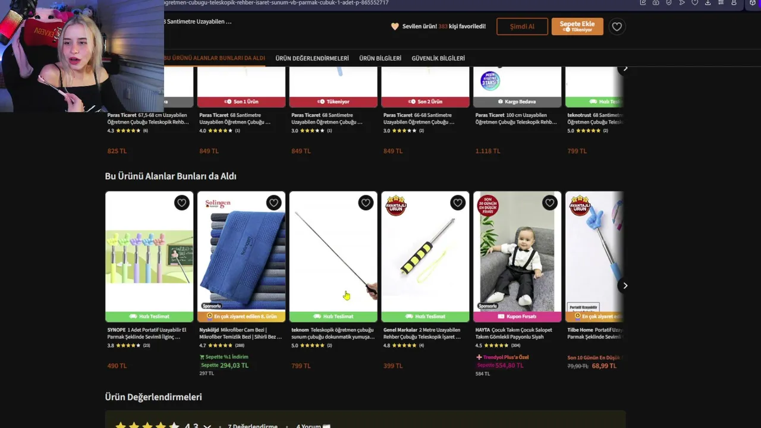Click the browser profile person icon
Viewport: 761px width, 428px height.
click(x=734, y=3)
